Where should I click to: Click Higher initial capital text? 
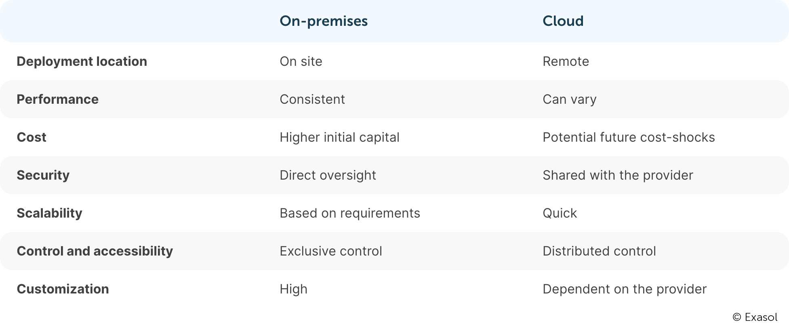click(339, 137)
